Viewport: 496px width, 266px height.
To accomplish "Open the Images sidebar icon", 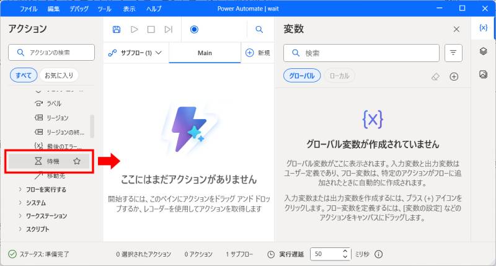I will pyautogui.click(x=484, y=74).
